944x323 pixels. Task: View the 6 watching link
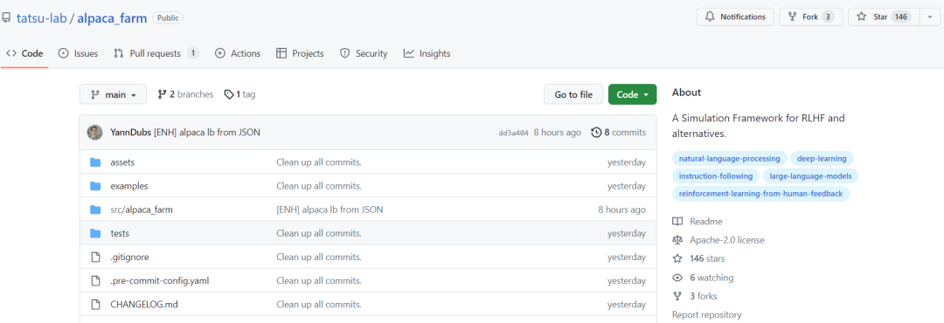coord(711,278)
